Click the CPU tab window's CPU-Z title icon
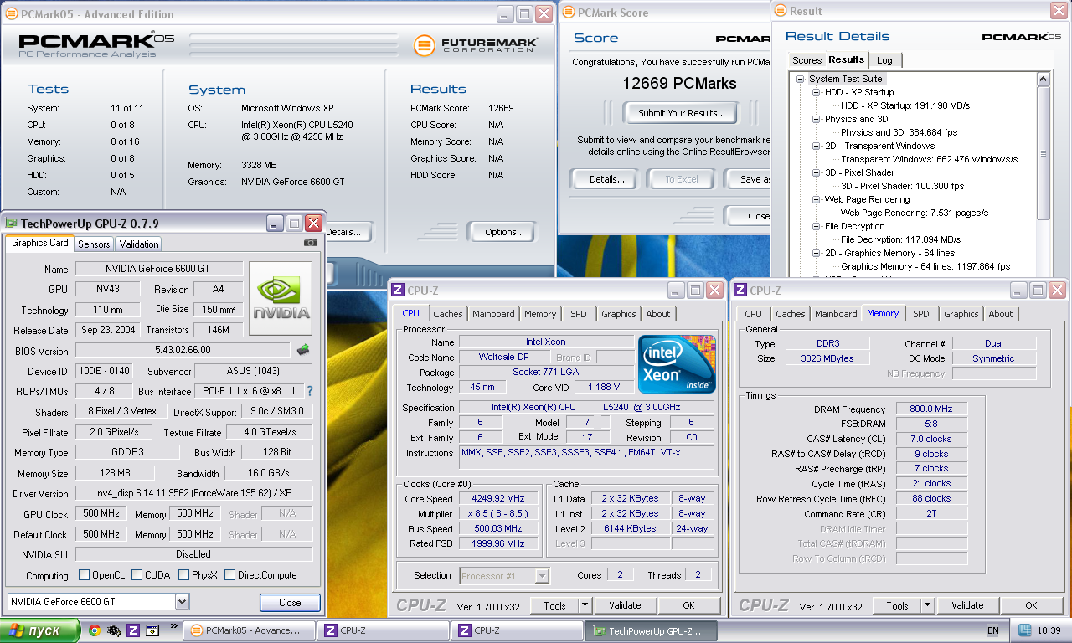 tap(398, 291)
